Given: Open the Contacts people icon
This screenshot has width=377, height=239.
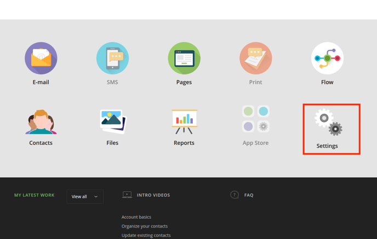Looking at the screenshot, I should click(x=41, y=121).
